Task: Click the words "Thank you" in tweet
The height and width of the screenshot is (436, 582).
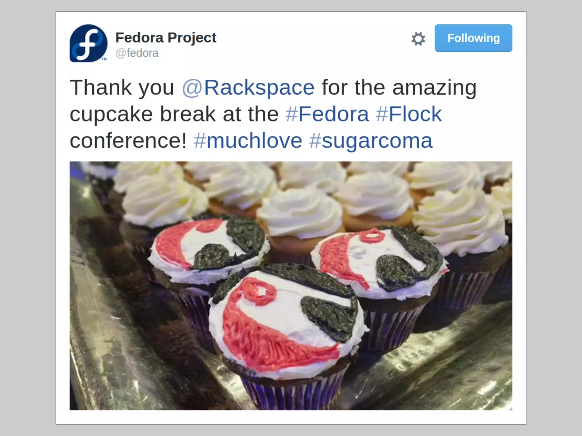Action: click(122, 87)
